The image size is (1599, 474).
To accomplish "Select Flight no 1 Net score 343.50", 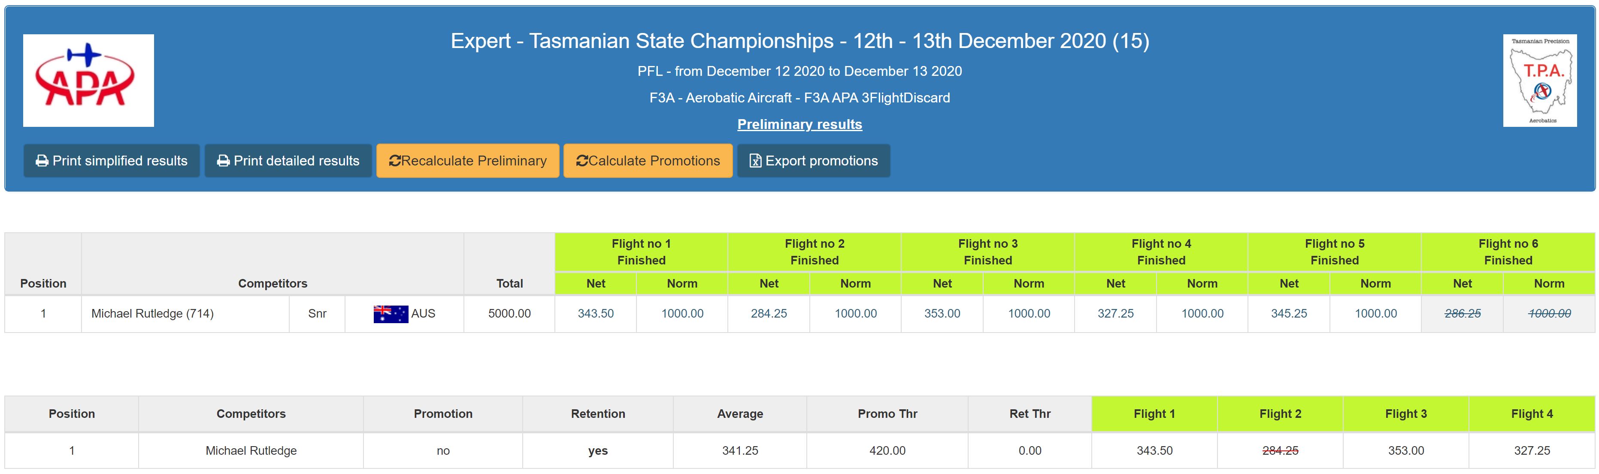I will (x=596, y=314).
